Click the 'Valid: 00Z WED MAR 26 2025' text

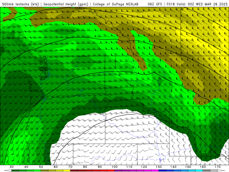(x=202, y=4)
